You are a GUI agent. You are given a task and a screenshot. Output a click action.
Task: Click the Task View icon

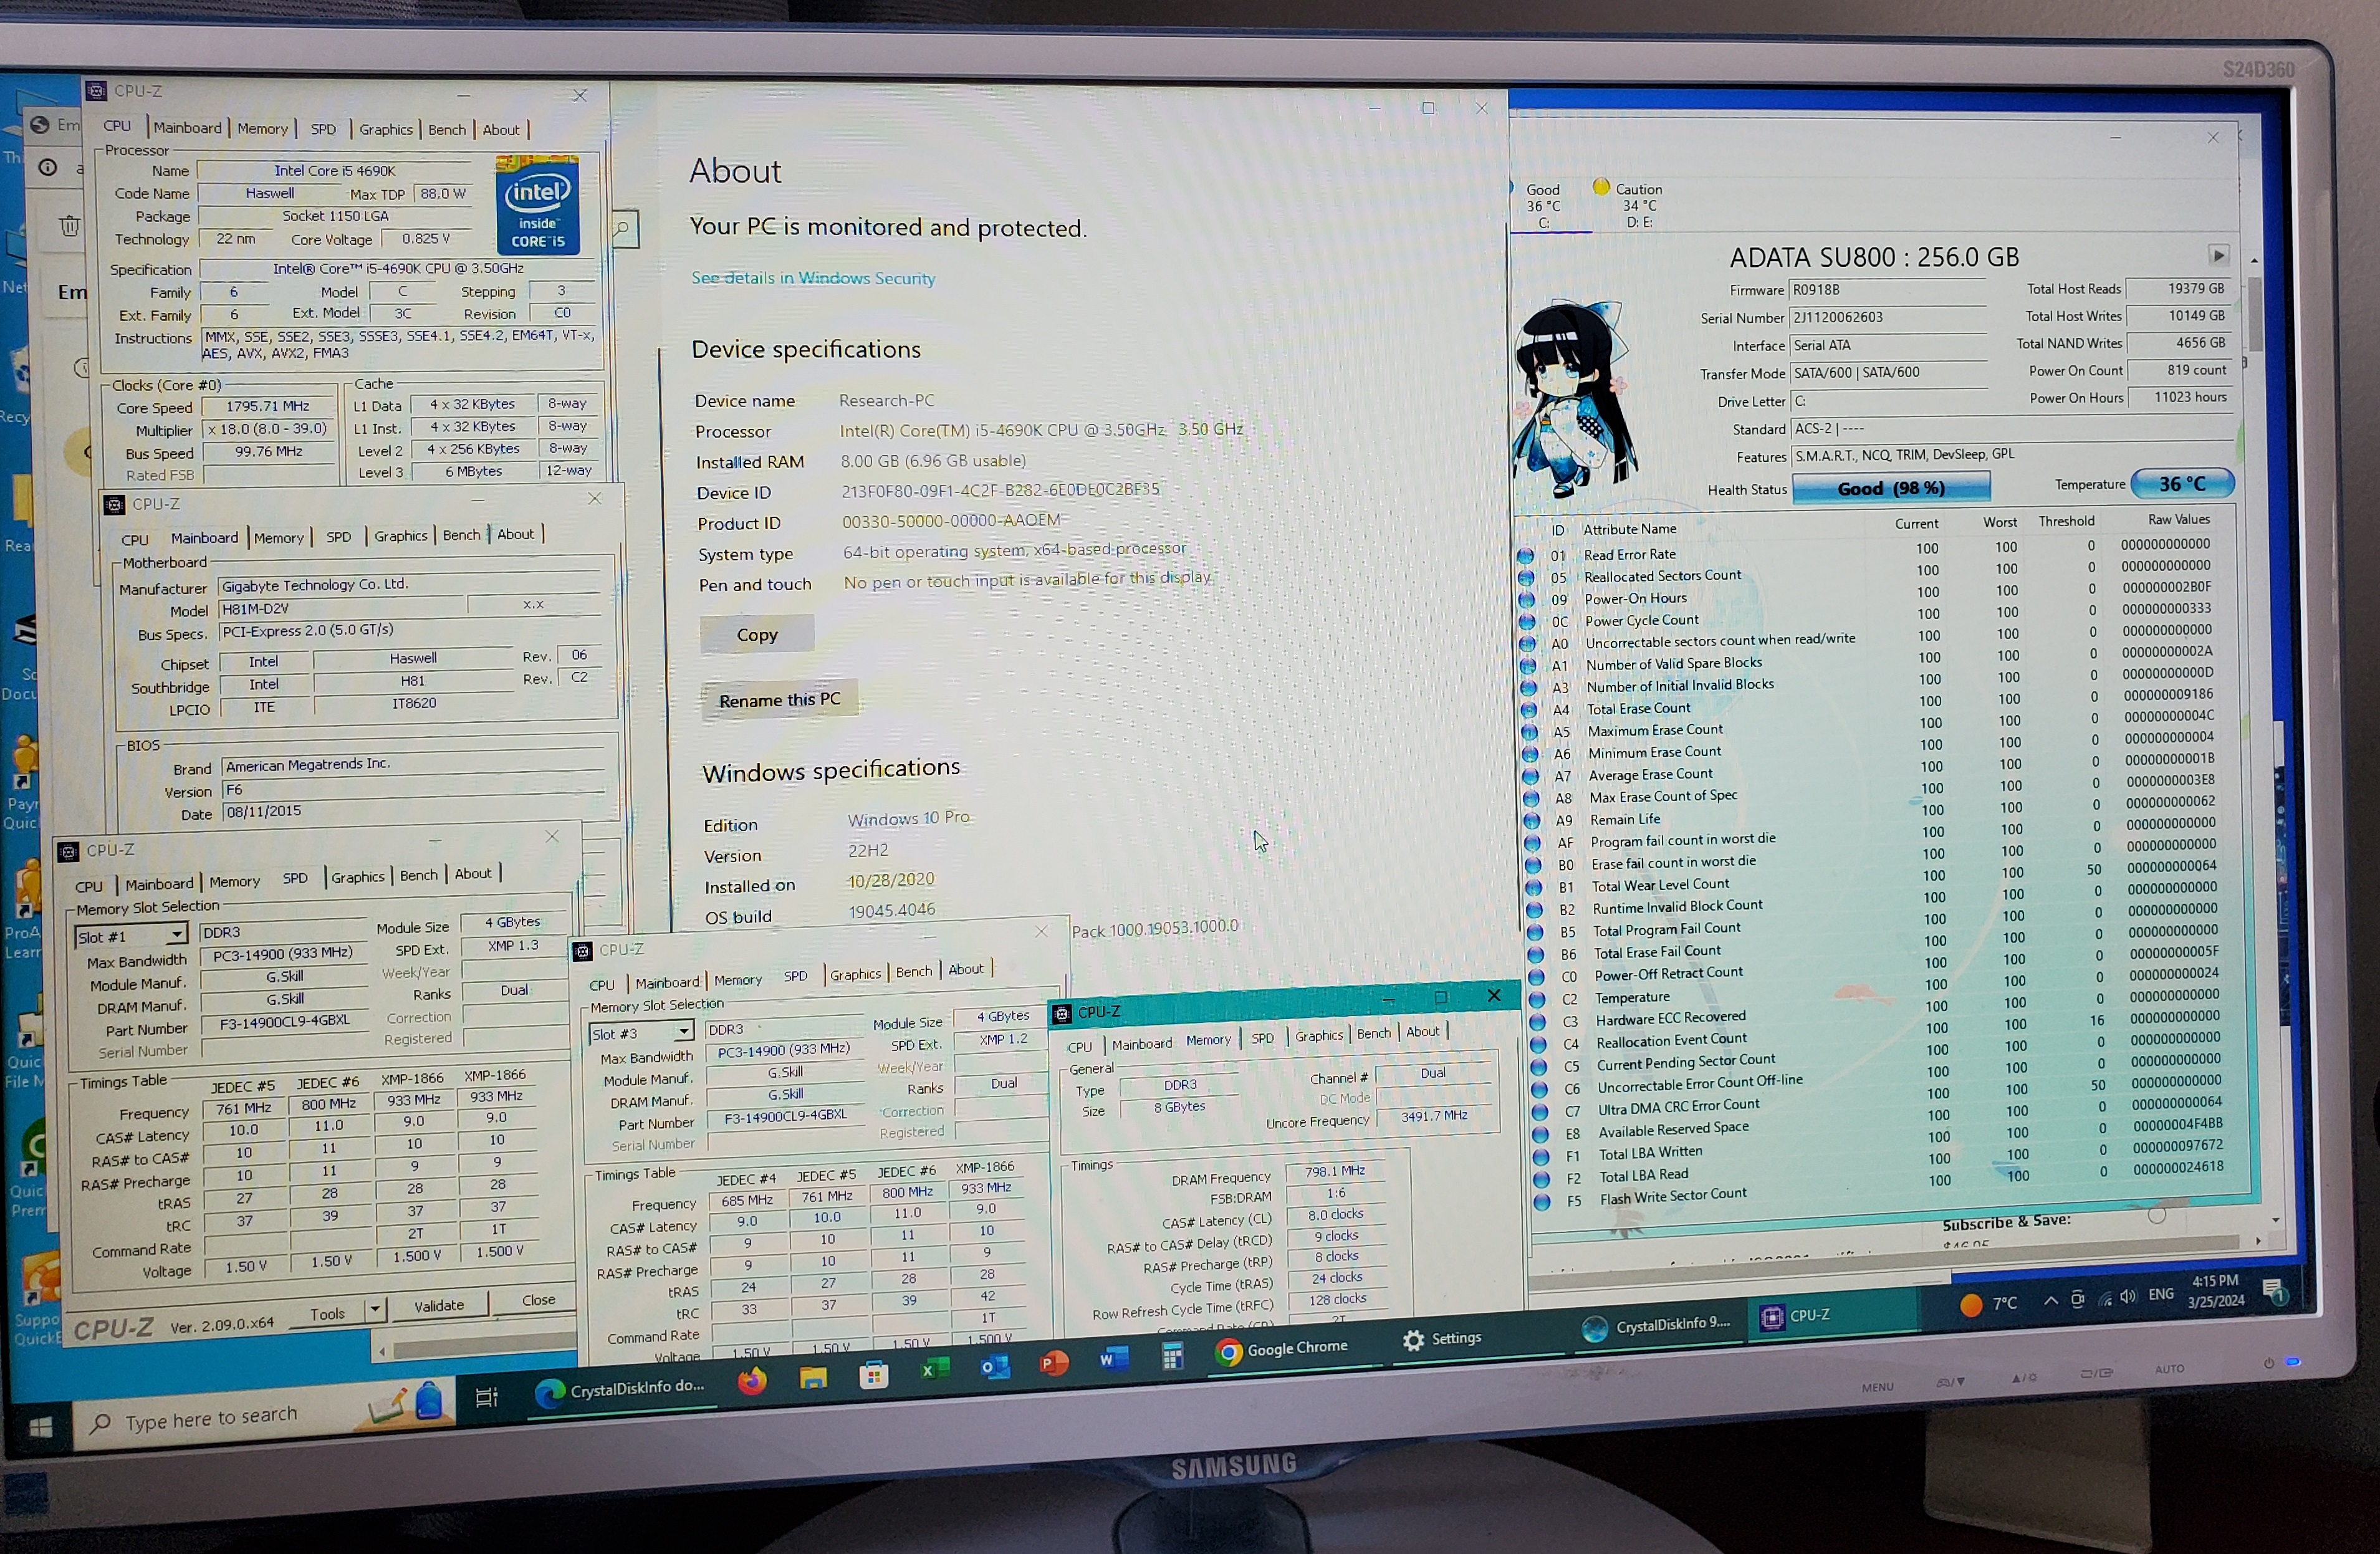coord(487,1397)
